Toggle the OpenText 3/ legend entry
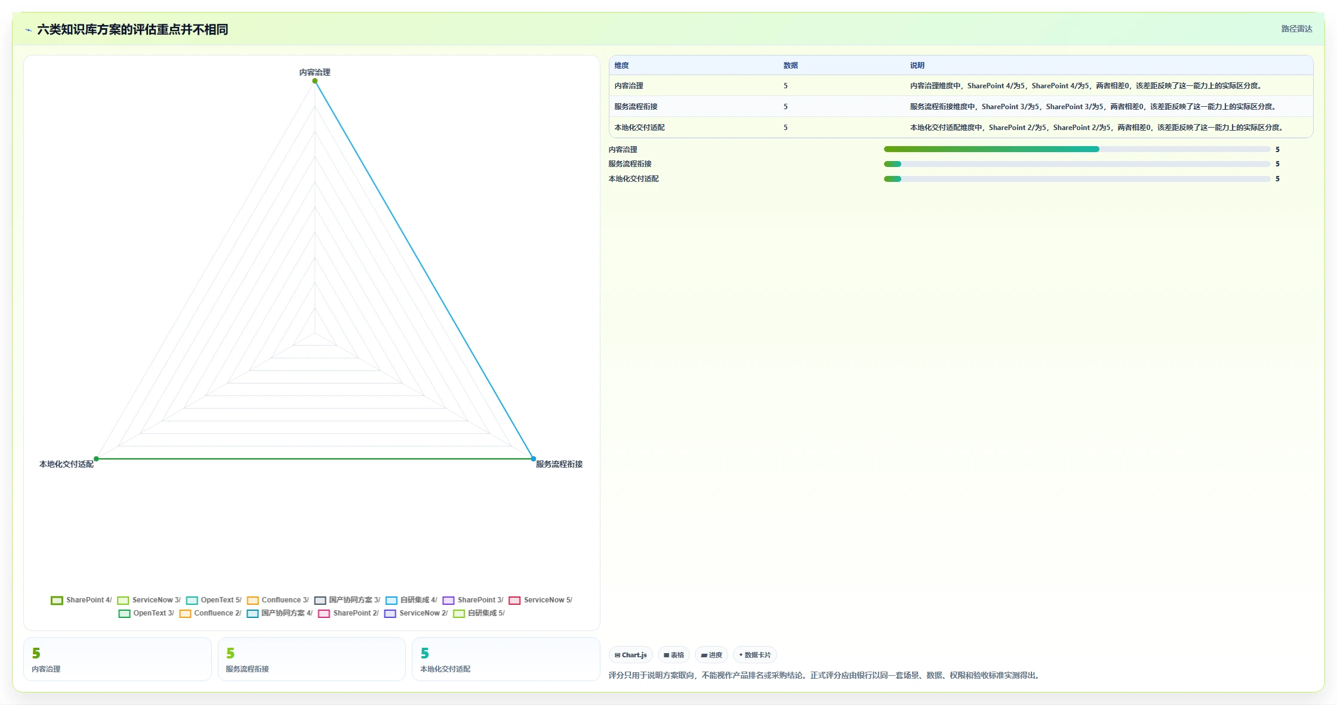This screenshot has height=705, width=1337. coord(146,613)
